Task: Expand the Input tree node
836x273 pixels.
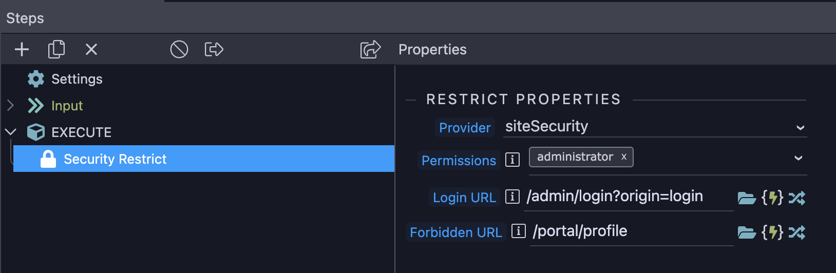Action: point(10,106)
